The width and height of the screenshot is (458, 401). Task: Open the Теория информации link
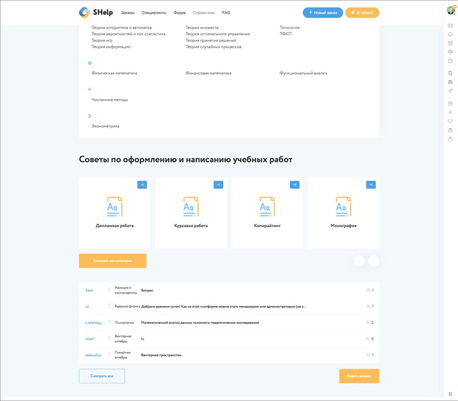point(111,47)
